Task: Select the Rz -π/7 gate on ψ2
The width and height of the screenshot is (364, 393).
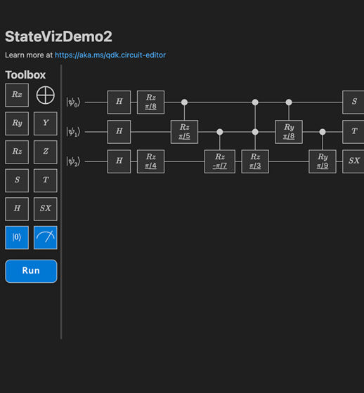Action: 220,161
